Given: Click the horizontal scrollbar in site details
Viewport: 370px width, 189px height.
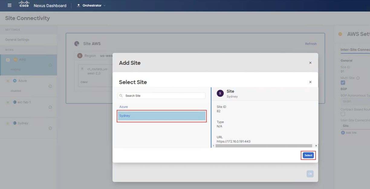Looking at the screenshot, I should point(264,146).
